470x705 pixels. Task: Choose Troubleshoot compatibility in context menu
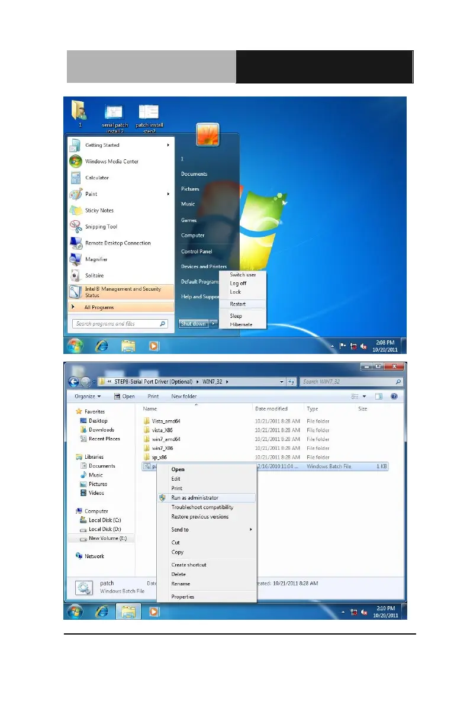(207, 507)
